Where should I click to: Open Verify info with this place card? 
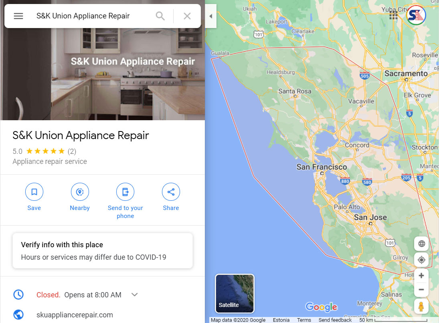[103, 250]
